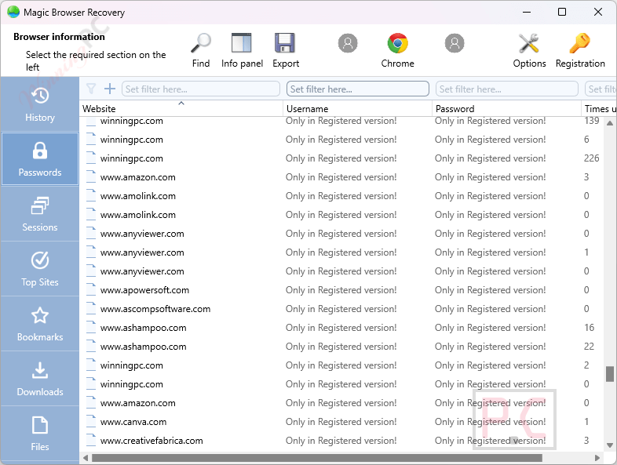Screen dimensions: 617x465
Task: Select the www.apowersoft.com row
Action: pos(341,290)
